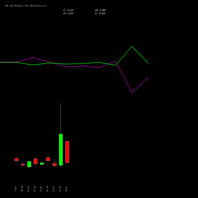Click the '17 Jul' axis date label

(15, 189)
